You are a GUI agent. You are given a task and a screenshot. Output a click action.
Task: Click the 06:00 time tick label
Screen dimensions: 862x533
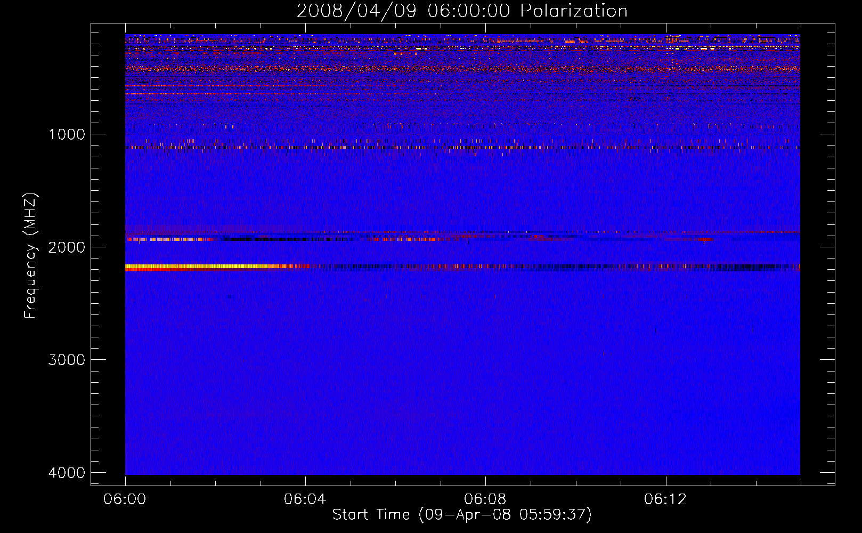[x=125, y=499]
